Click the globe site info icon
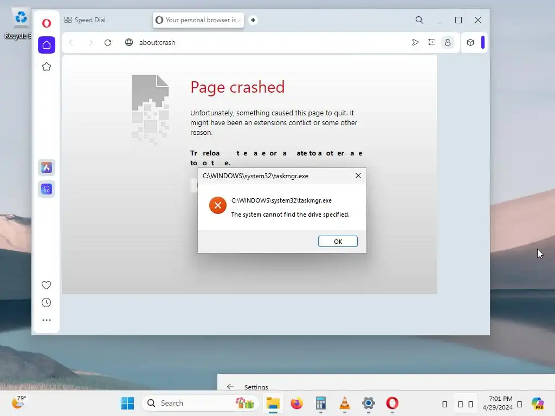This screenshot has width=555, height=416. click(129, 42)
